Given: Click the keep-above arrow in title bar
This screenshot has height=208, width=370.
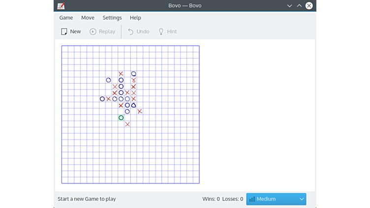Looking at the screenshot, I should (x=299, y=6).
